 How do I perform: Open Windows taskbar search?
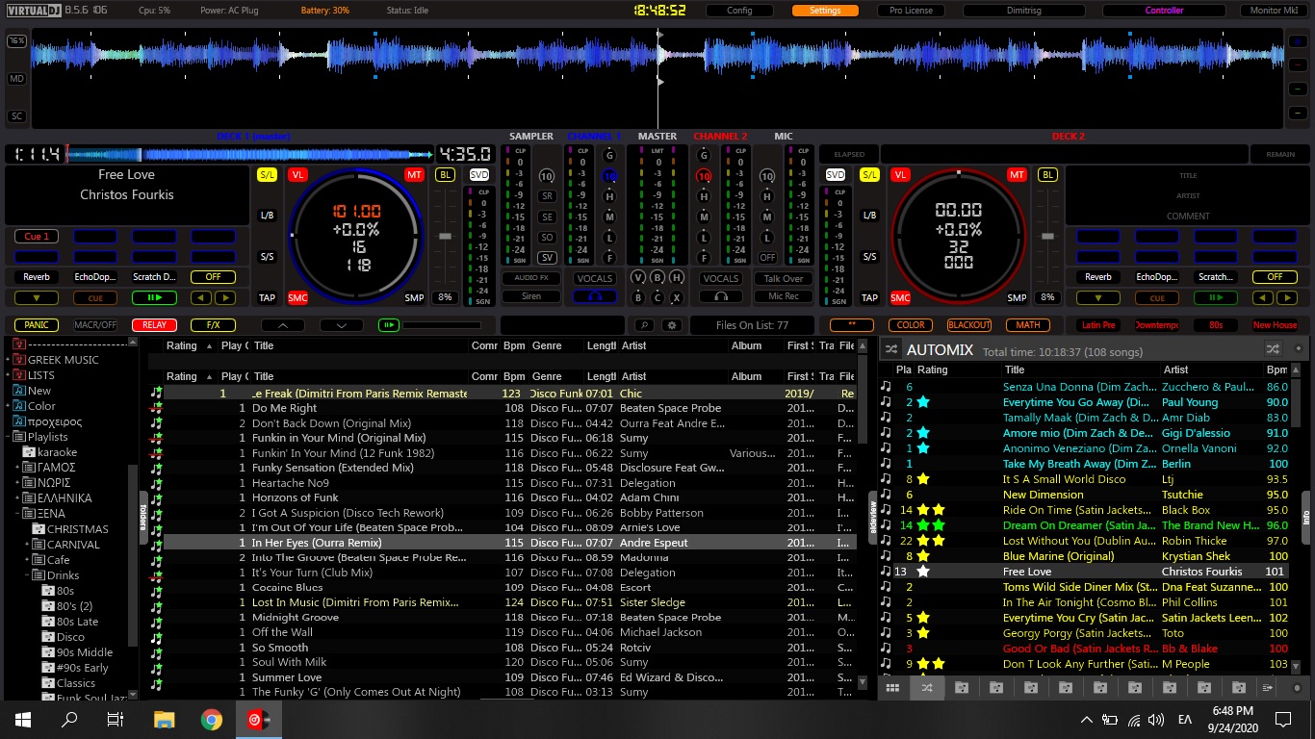tap(69, 719)
